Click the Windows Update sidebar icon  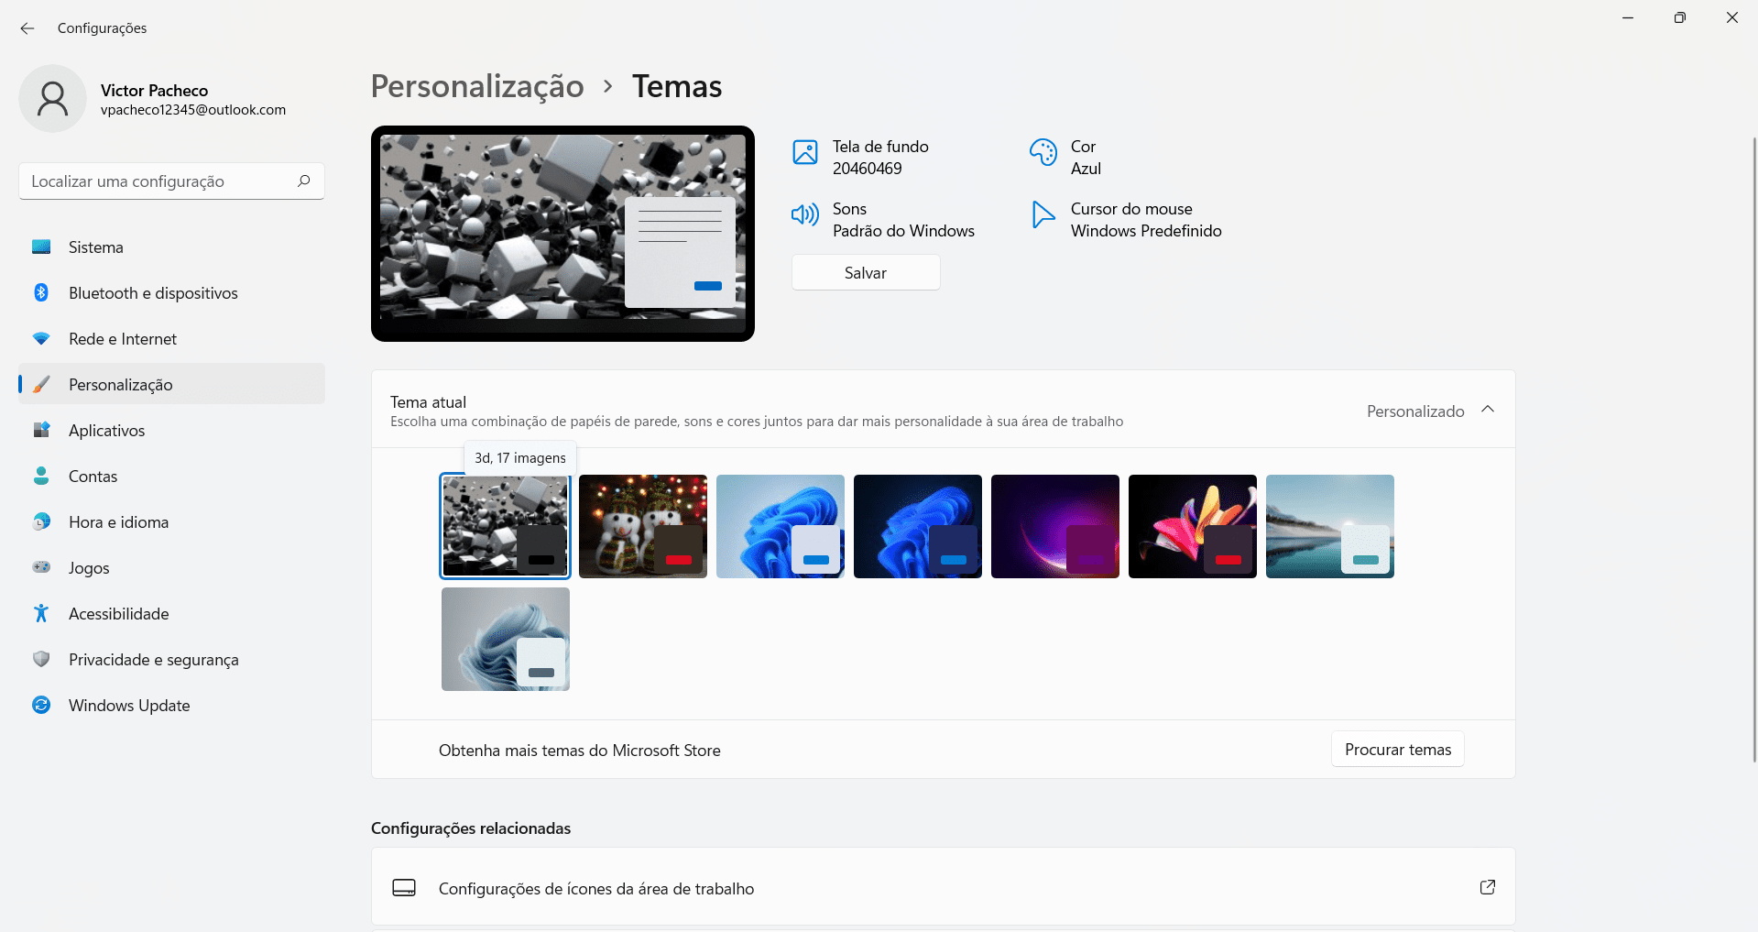(41, 705)
